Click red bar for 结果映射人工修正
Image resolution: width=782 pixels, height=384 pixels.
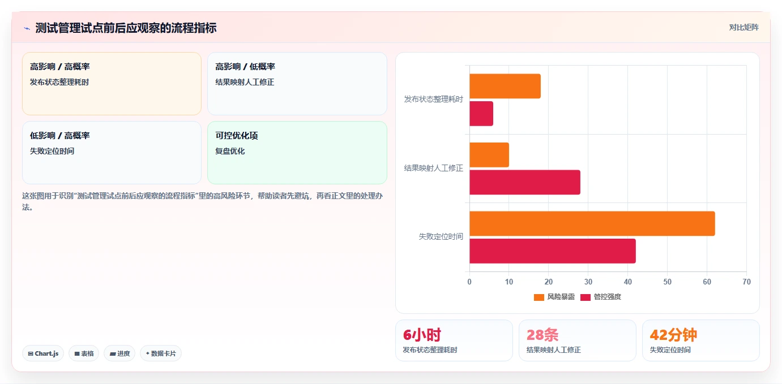click(525, 182)
